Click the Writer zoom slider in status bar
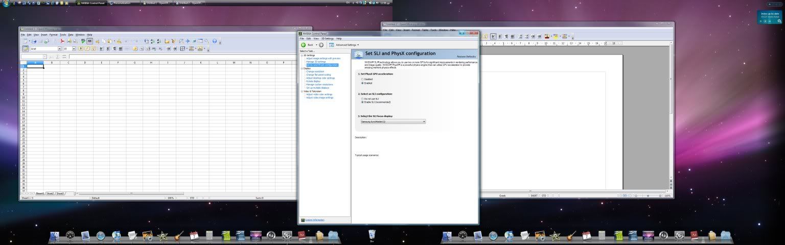 648,195
